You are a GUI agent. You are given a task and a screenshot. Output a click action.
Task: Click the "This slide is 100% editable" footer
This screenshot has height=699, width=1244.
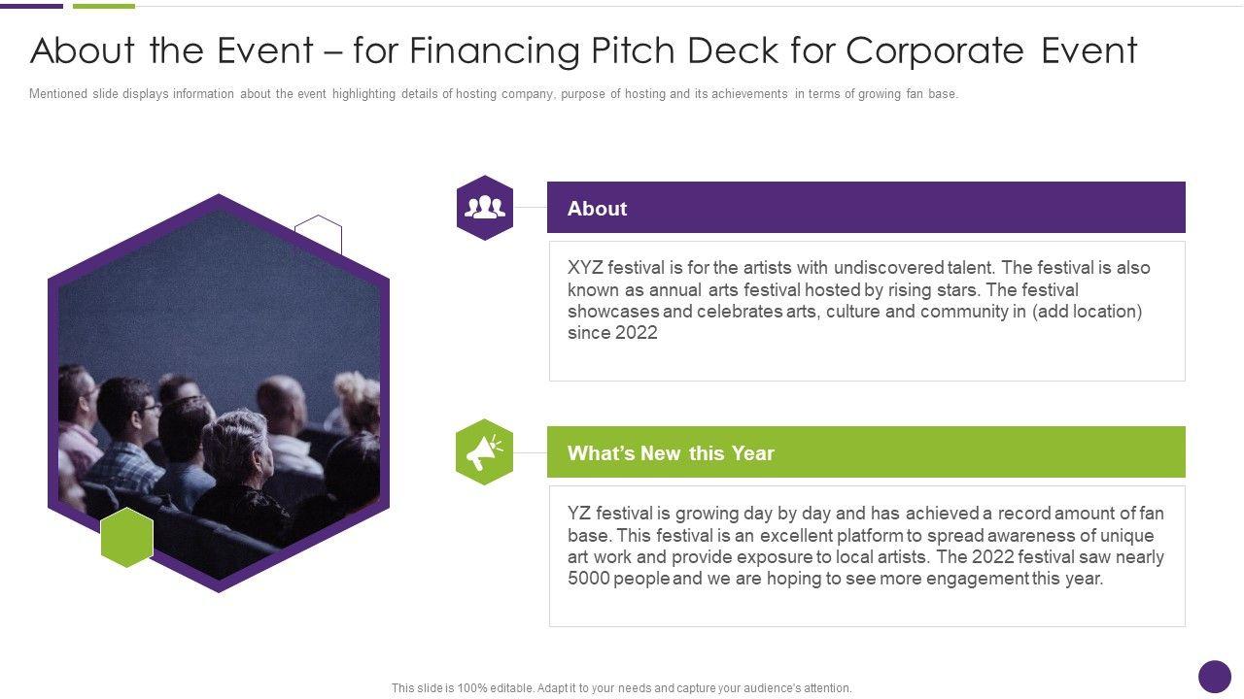tap(621, 688)
